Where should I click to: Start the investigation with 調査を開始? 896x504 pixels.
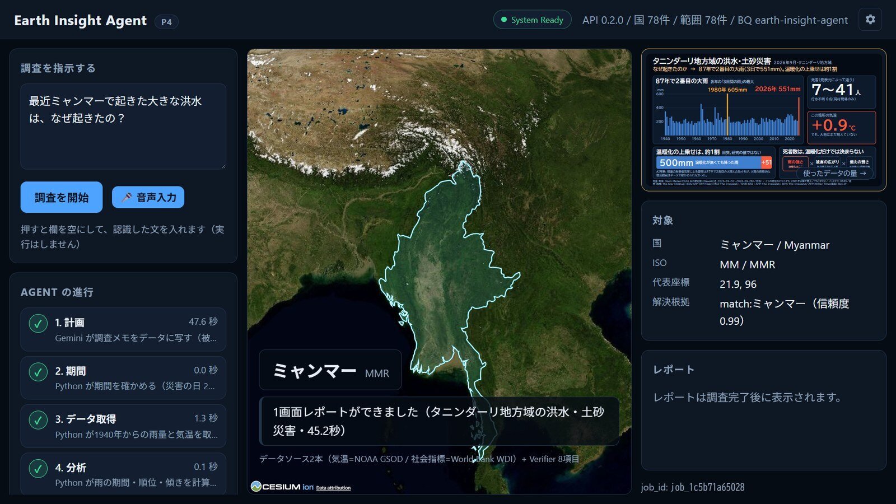coord(62,197)
